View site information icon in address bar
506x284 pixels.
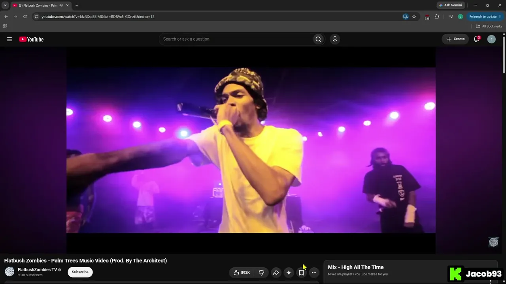[36, 17]
